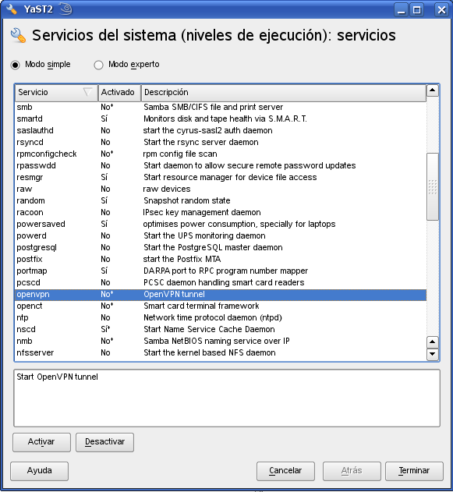Image resolution: width=453 pixels, height=492 pixels.
Task: Select the smb service row
Action: [x=221, y=108]
